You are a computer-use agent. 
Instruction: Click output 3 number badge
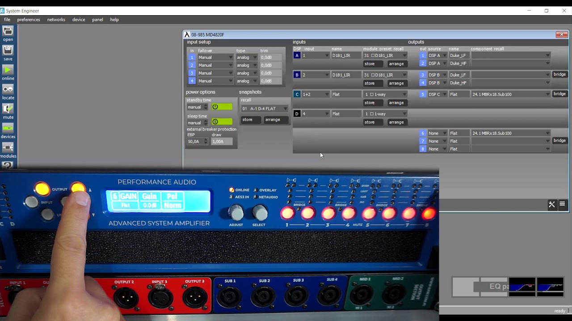[423, 75]
